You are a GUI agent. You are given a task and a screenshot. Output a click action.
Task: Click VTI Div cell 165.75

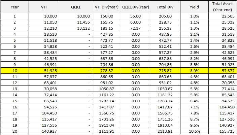(x=107, y=22)
